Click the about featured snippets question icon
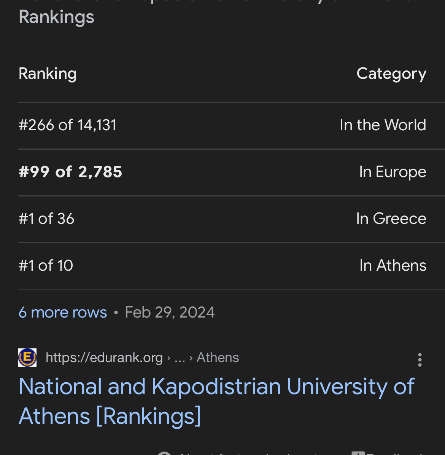 164,453
